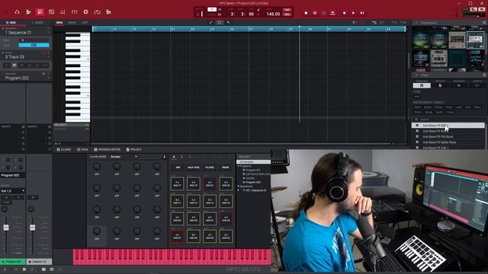488x274 pixels.
Task: Open the Project bottom tab
Action: (134, 150)
